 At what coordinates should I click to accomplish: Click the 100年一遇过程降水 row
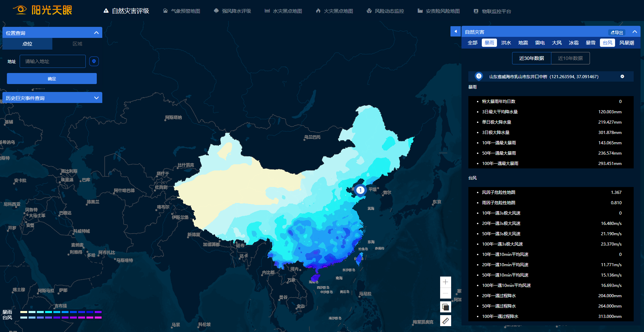tap(551, 316)
